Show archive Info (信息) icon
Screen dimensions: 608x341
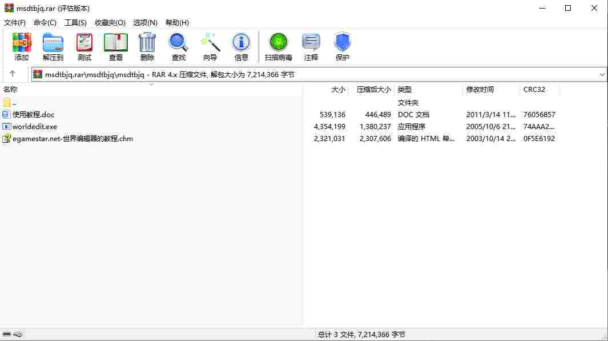click(x=241, y=43)
